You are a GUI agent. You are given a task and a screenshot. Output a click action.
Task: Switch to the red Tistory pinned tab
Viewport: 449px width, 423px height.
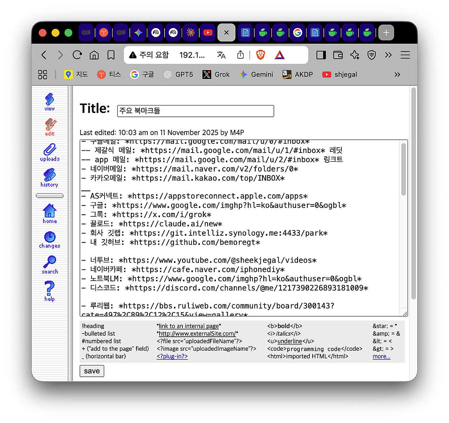pyautogui.click(x=103, y=33)
